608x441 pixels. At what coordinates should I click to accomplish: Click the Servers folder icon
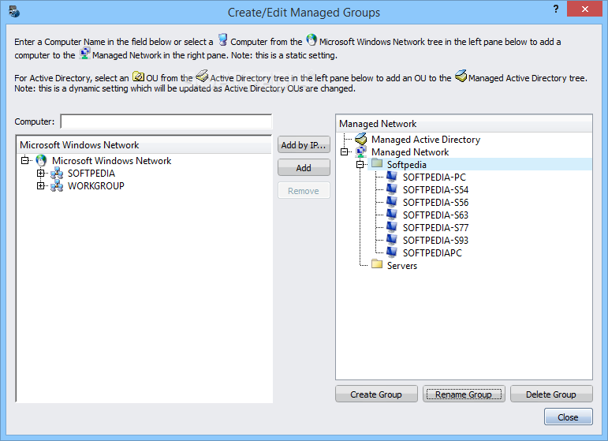coord(377,264)
